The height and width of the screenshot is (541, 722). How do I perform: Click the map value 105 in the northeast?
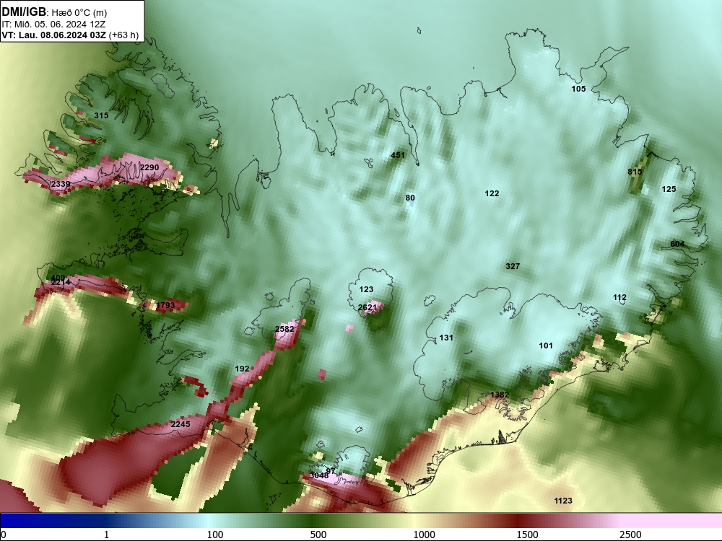click(578, 89)
